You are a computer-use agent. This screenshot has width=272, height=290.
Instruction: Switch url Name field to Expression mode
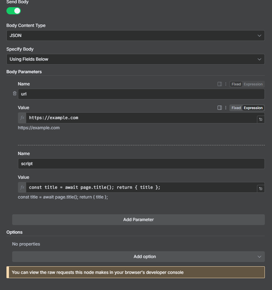253,84
